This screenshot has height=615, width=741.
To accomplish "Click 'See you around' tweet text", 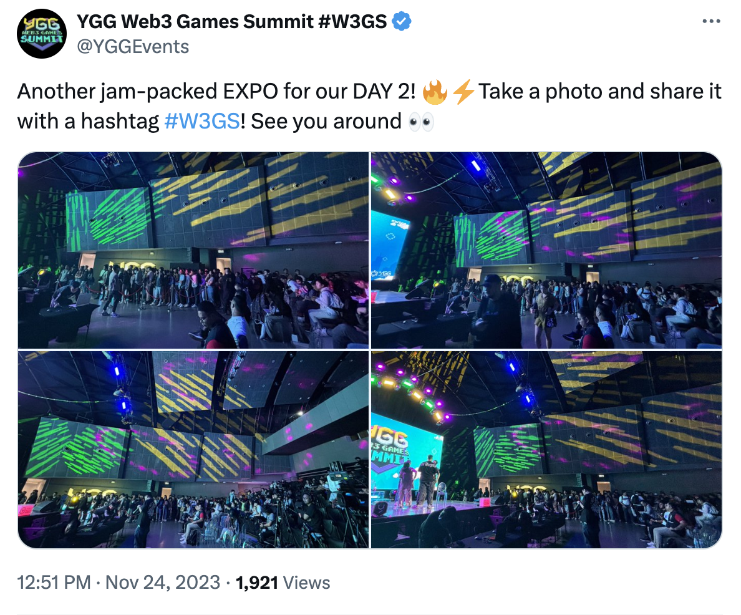I will [x=326, y=122].
